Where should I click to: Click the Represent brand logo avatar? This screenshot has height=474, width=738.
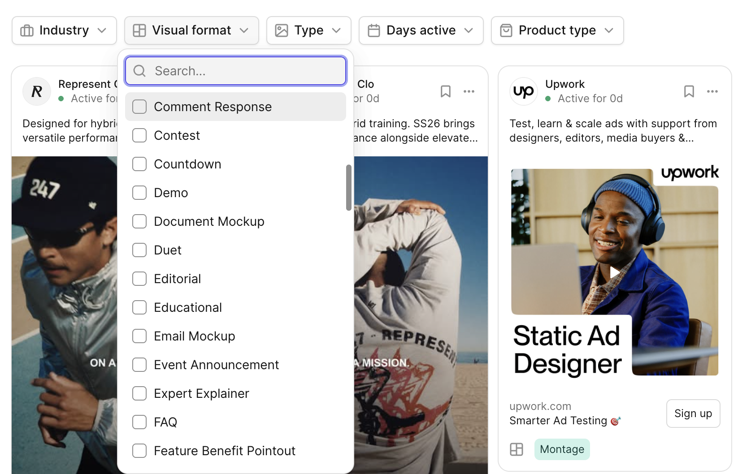point(37,91)
